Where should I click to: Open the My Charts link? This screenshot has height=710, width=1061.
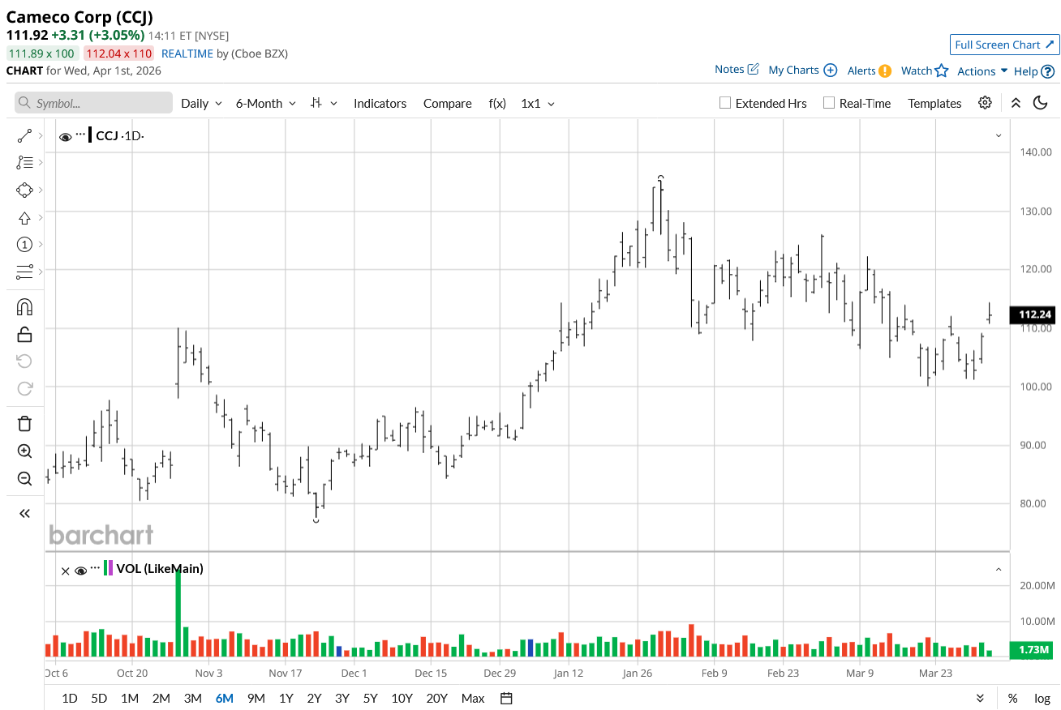[793, 71]
